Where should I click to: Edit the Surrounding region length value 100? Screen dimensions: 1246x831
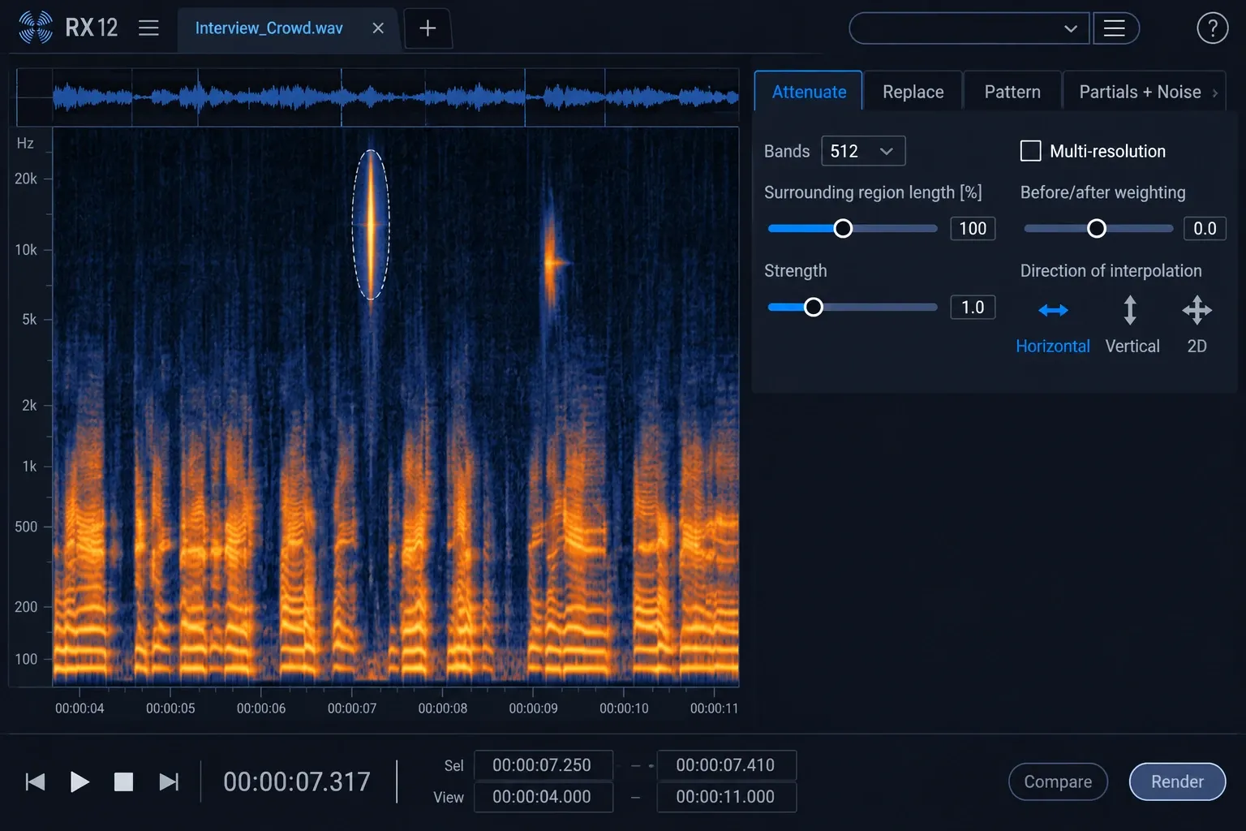tap(973, 229)
